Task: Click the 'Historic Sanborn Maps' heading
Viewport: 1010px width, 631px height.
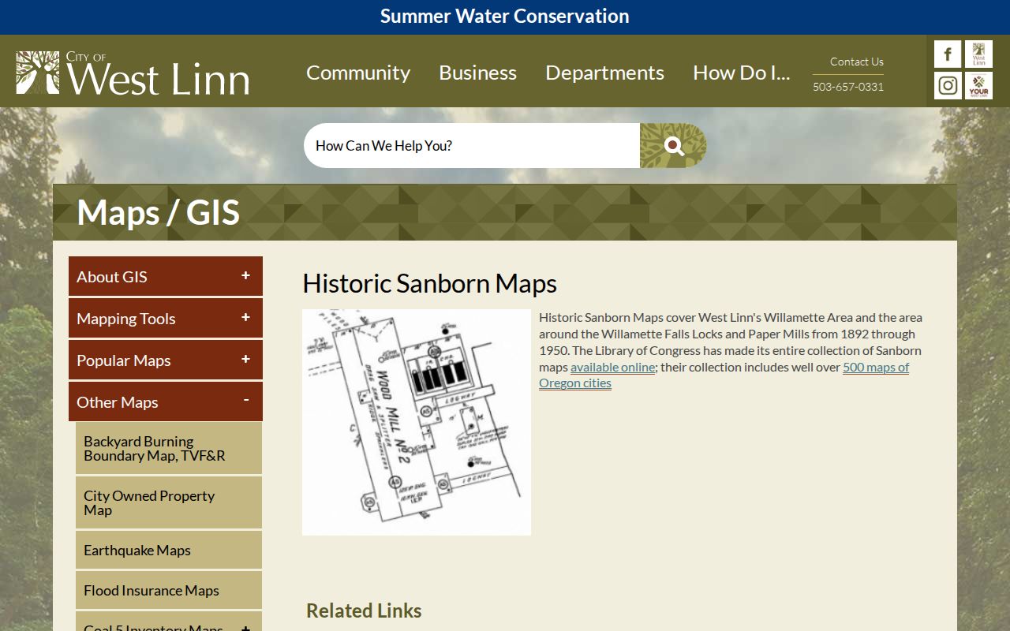Action: click(430, 284)
